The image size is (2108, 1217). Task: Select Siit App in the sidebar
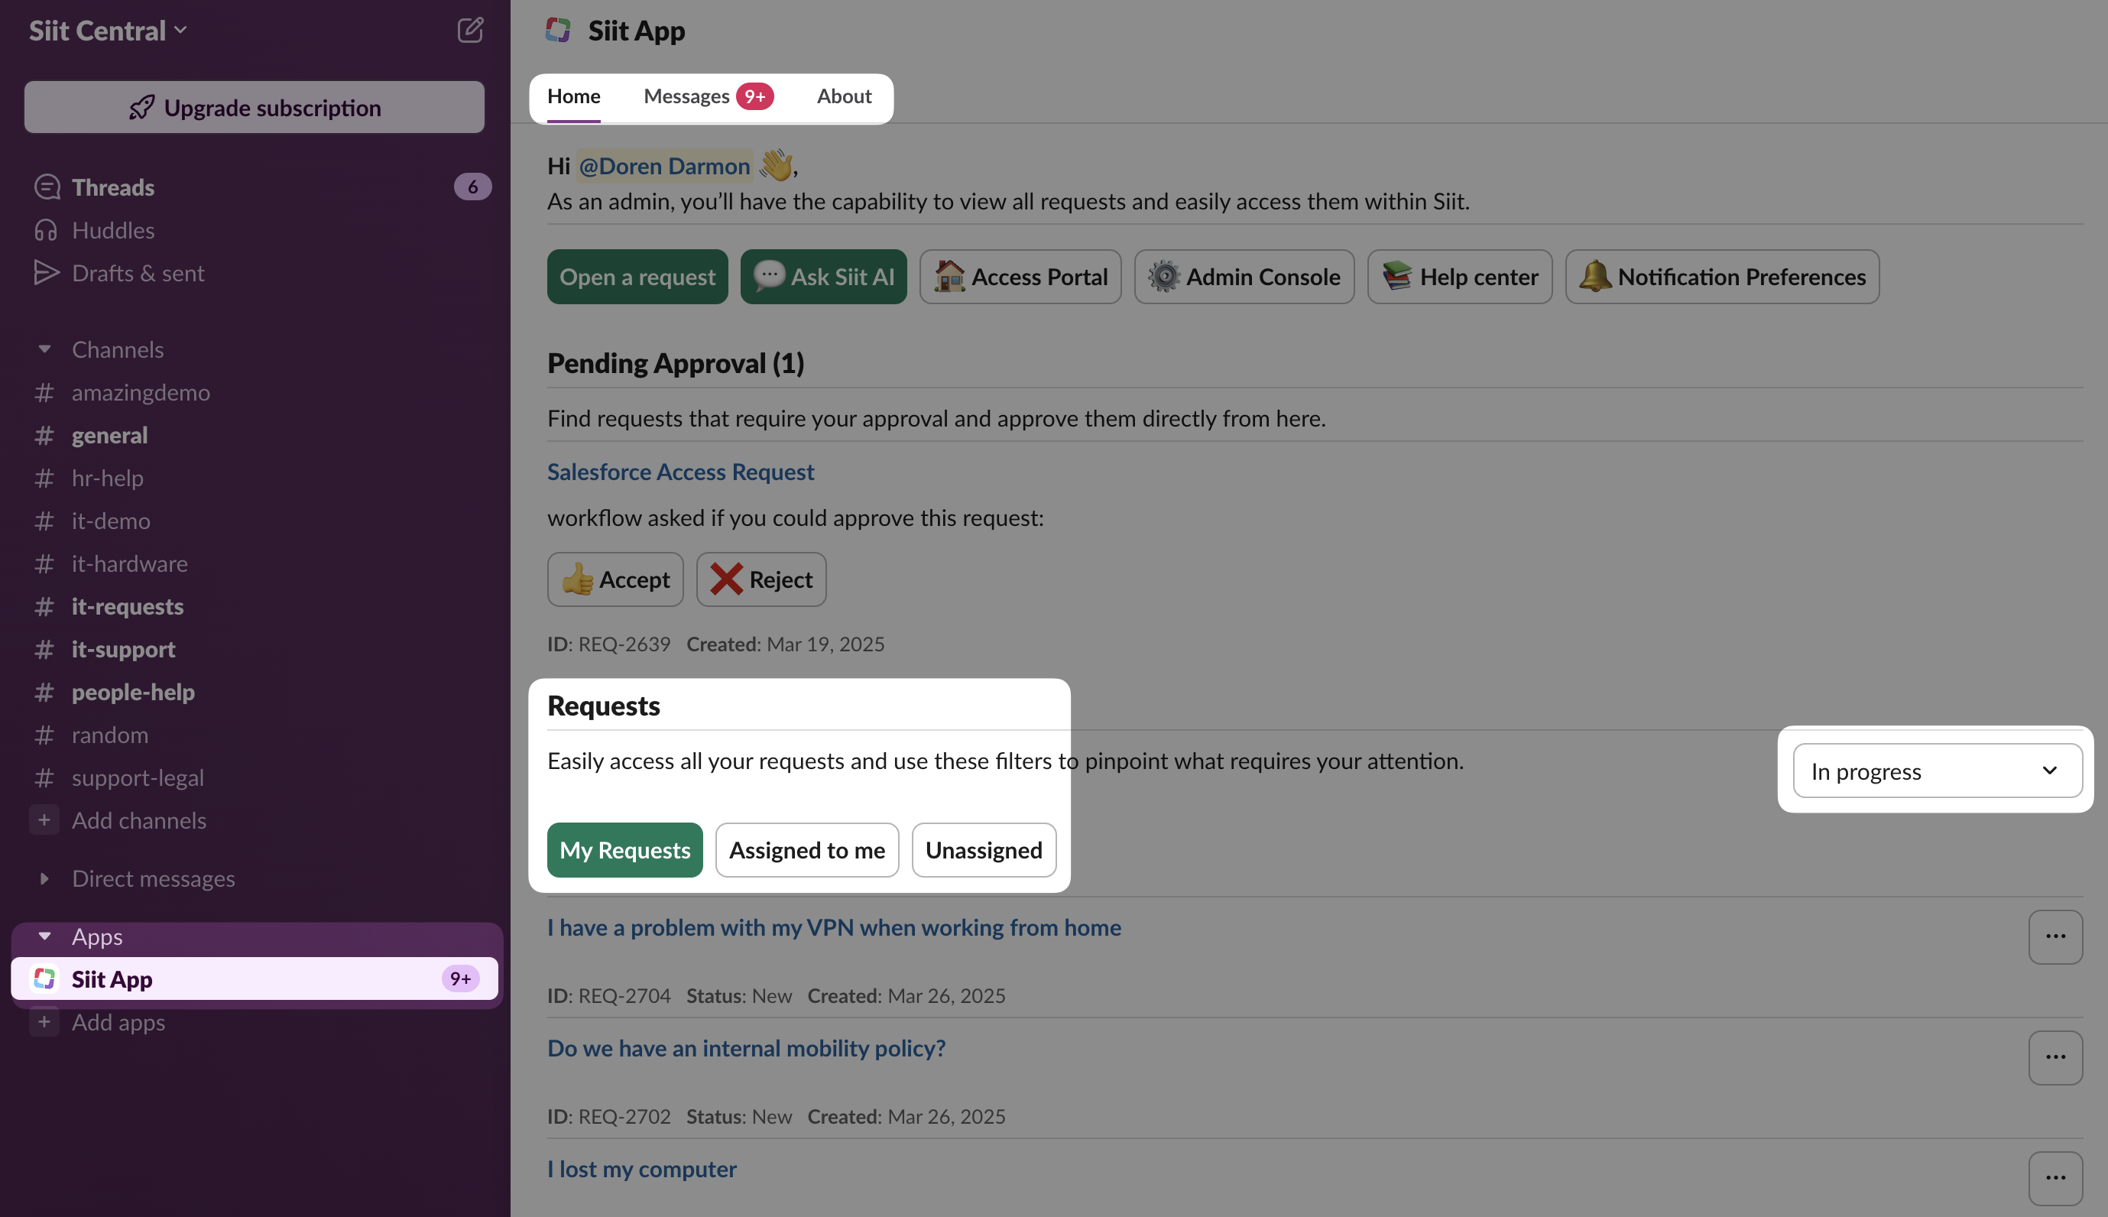(254, 978)
